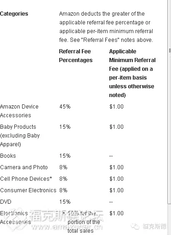Screen dimensions: 171x235
Task: Click the Referral Fees notes paragraph
Action: coord(106,27)
